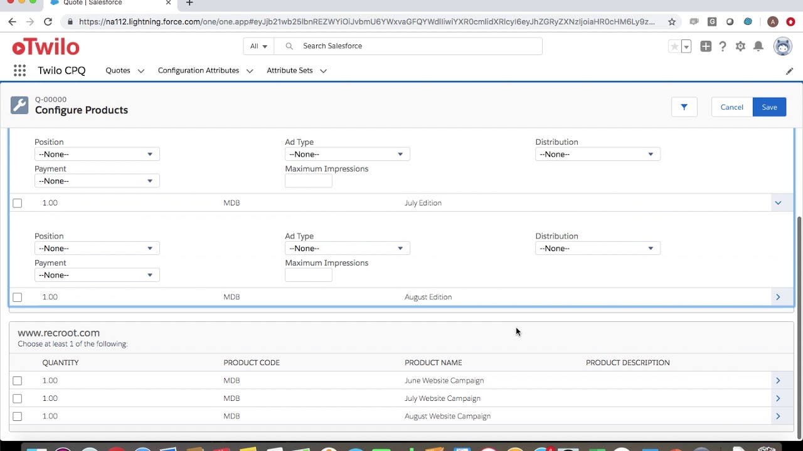Open the user profile avatar
The height and width of the screenshot is (451, 803).
click(x=783, y=46)
